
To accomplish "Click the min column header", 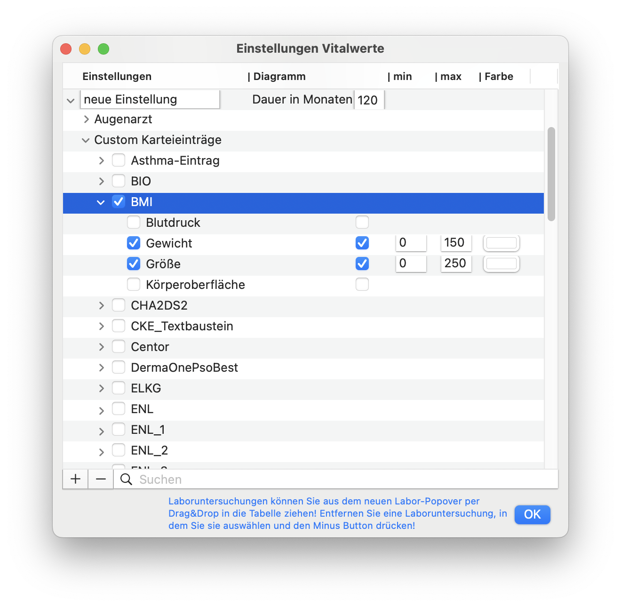I will point(400,77).
